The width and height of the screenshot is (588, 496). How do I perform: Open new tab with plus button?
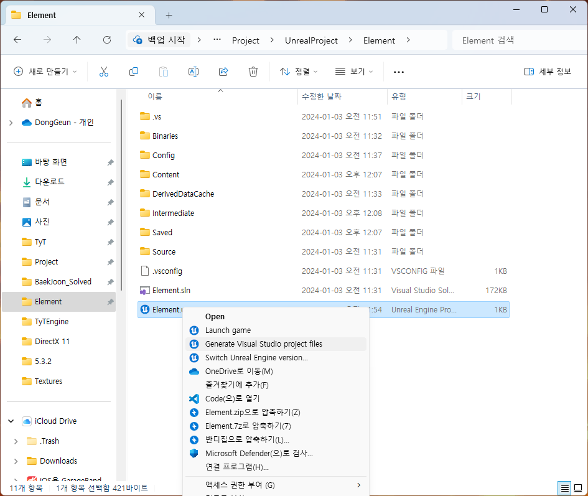click(169, 15)
